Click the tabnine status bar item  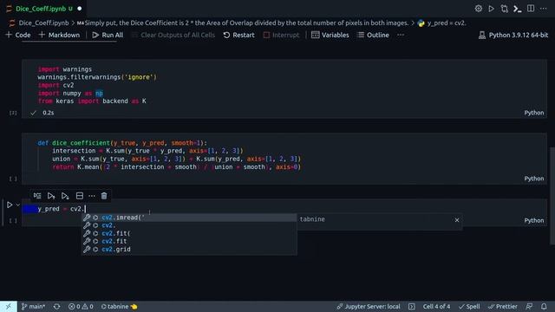(119, 306)
